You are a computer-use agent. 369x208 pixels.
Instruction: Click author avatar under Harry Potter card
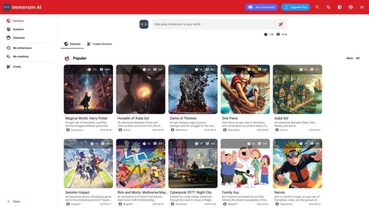(x=68, y=130)
